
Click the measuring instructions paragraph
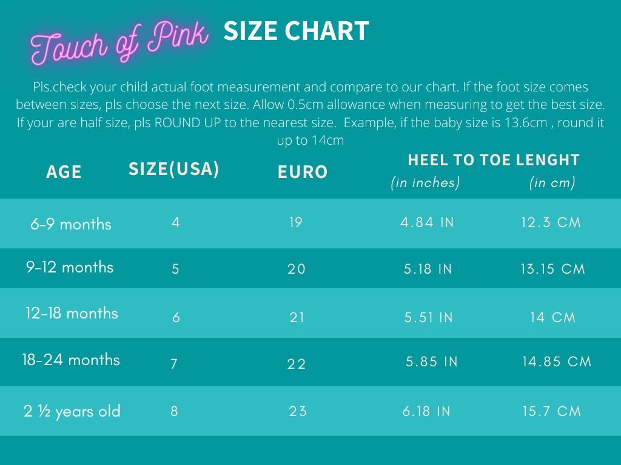310,113
